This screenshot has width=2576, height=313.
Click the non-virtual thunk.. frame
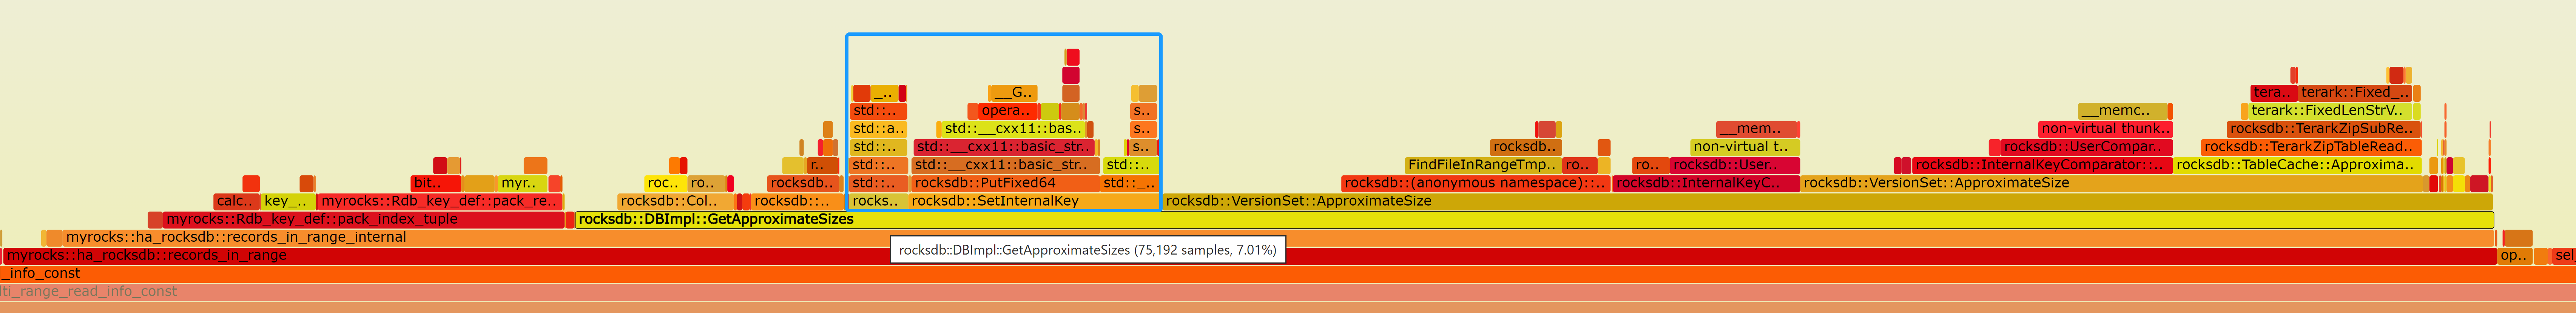click(x=2105, y=129)
